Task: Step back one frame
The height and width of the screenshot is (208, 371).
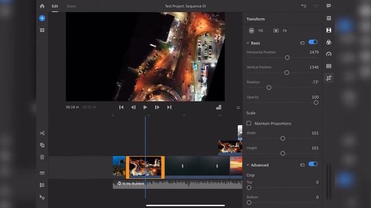Action: pyautogui.click(x=133, y=107)
